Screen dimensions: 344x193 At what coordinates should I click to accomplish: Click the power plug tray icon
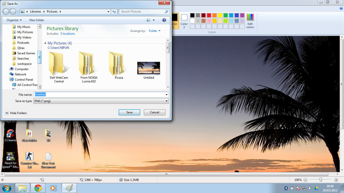(292, 188)
